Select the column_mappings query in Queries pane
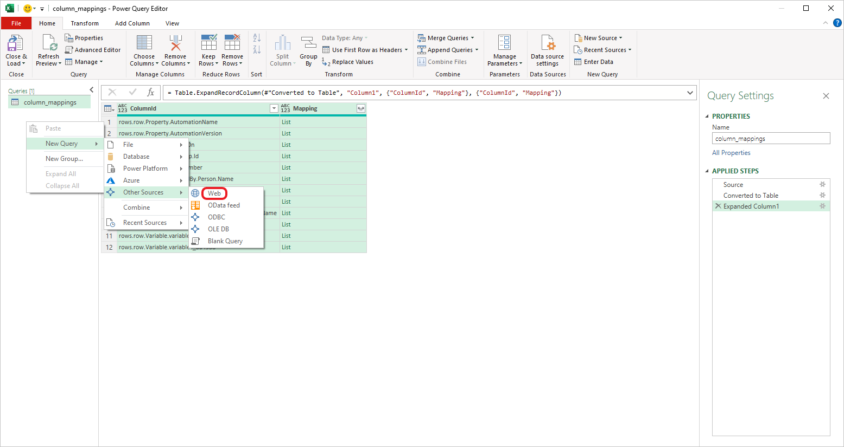The image size is (844, 447). 49,102
